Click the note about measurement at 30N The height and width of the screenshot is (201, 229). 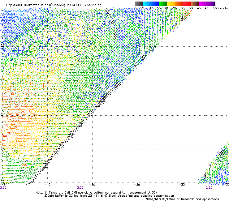pyautogui.click(x=114, y=193)
